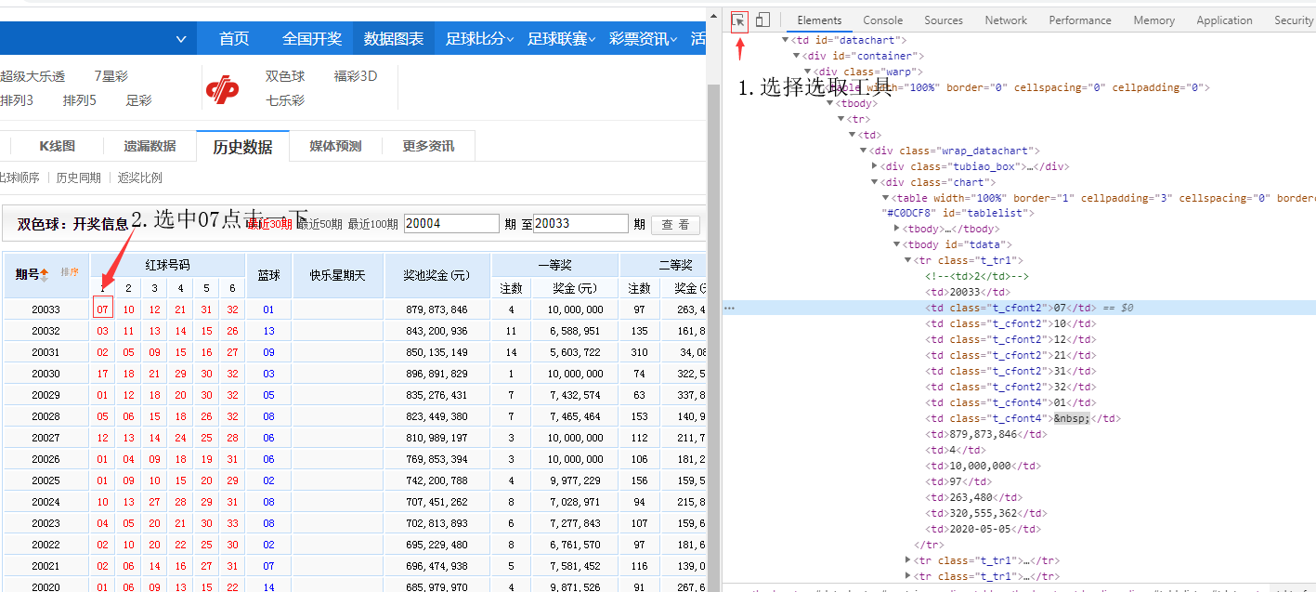Select 数据图表 in the navigation bar
The height and width of the screenshot is (592, 1316).
point(394,39)
